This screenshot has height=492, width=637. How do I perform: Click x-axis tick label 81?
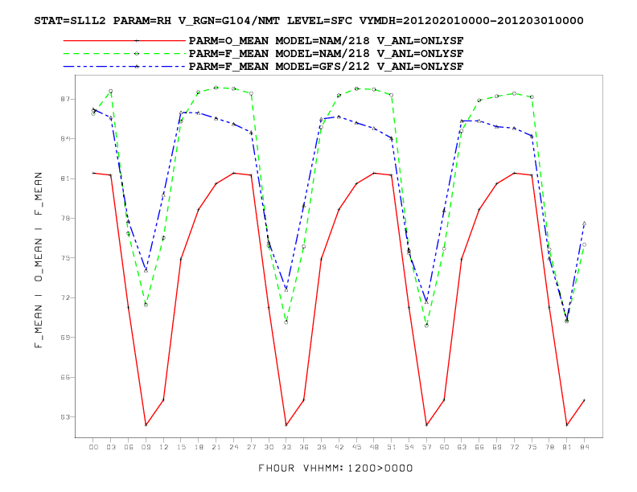coord(567,447)
